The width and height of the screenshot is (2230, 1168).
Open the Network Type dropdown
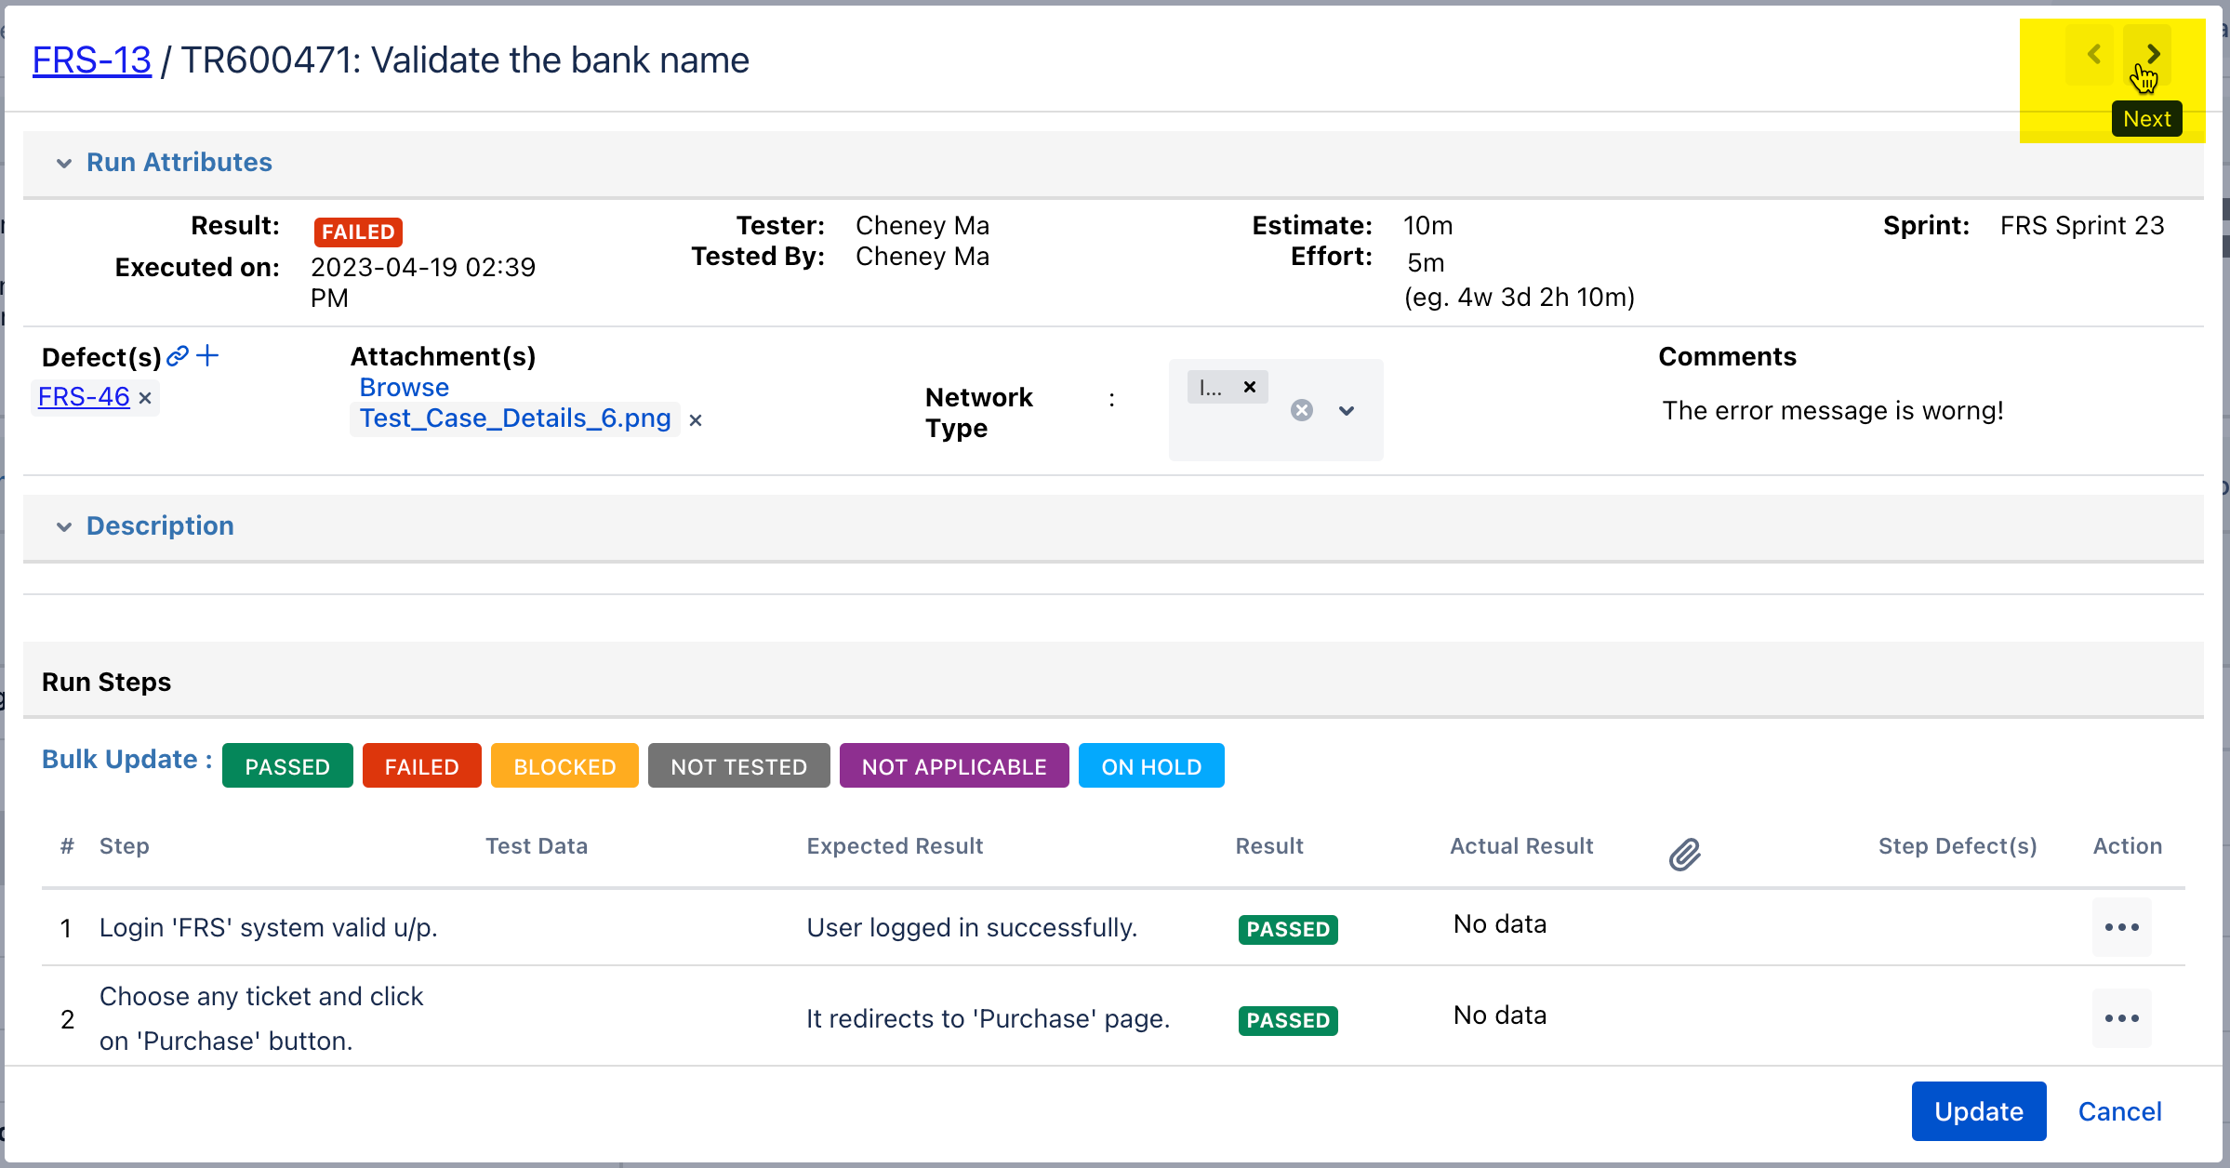pos(1346,410)
